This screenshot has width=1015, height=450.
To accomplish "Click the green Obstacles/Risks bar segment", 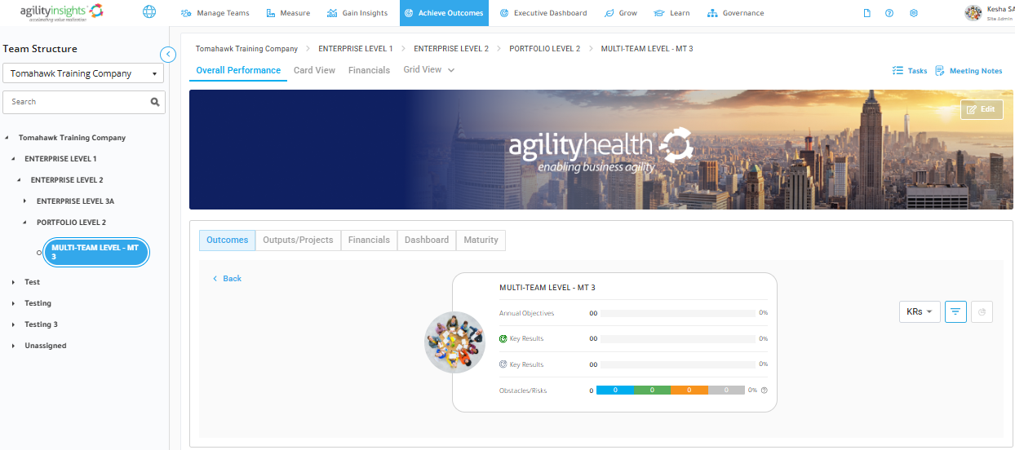I will click(651, 390).
